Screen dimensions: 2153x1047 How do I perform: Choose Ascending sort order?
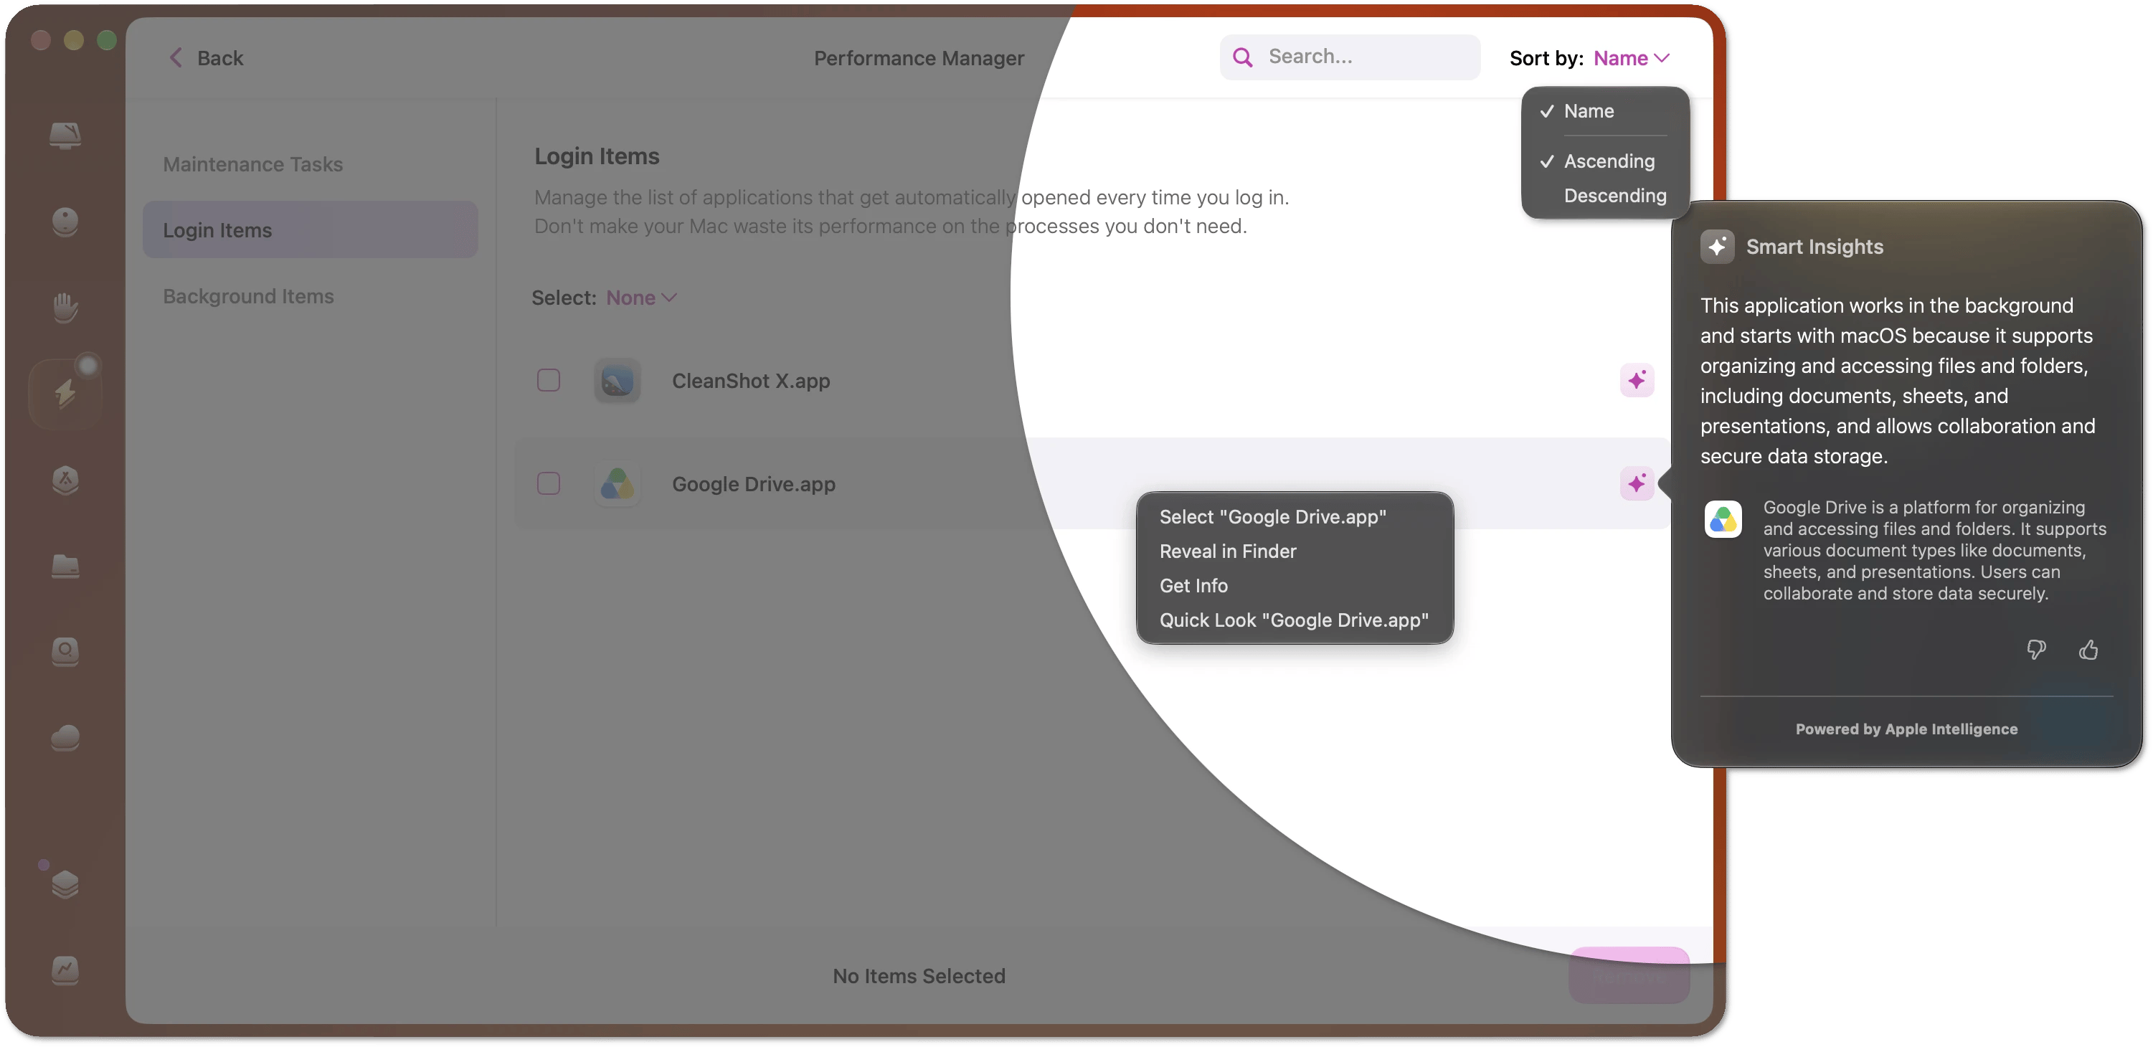click(1605, 161)
